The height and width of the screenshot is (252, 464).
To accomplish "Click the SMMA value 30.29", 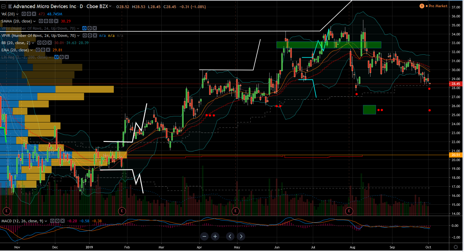I will (x=66, y=21).
